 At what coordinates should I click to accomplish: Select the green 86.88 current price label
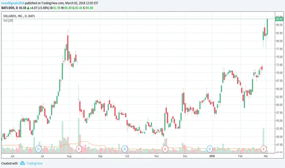pyautogui.click(x=279, y=19)
